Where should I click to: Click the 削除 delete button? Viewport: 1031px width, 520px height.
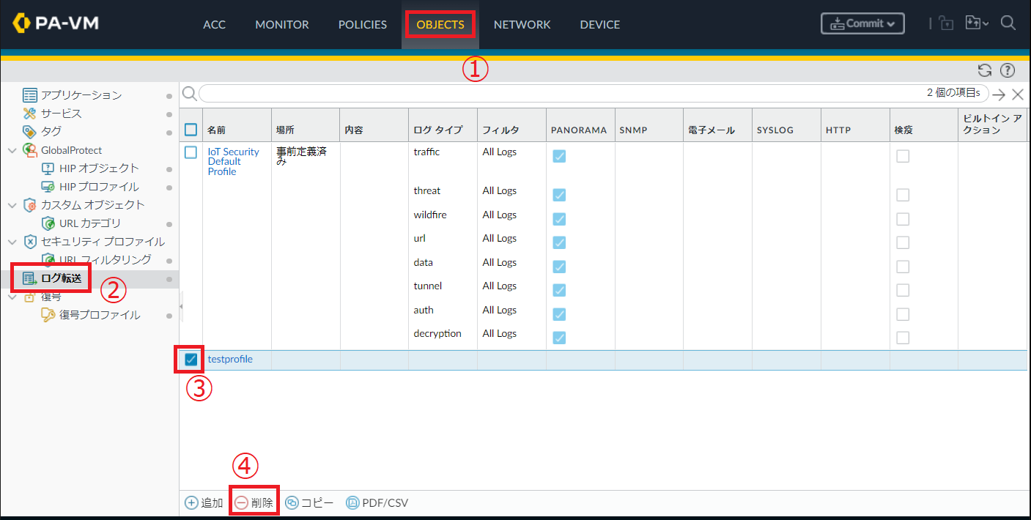point(254,502)
